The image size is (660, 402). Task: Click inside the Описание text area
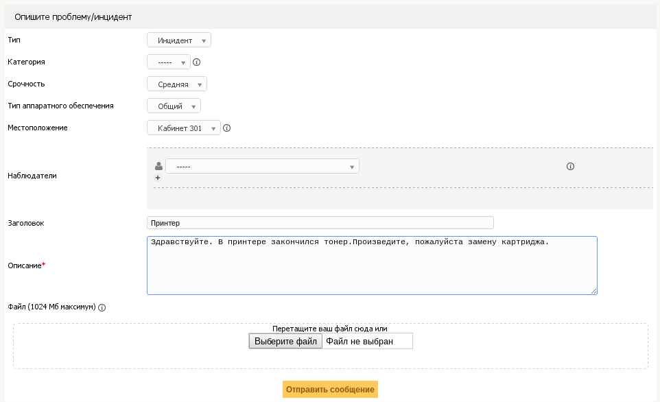[372, 265]
